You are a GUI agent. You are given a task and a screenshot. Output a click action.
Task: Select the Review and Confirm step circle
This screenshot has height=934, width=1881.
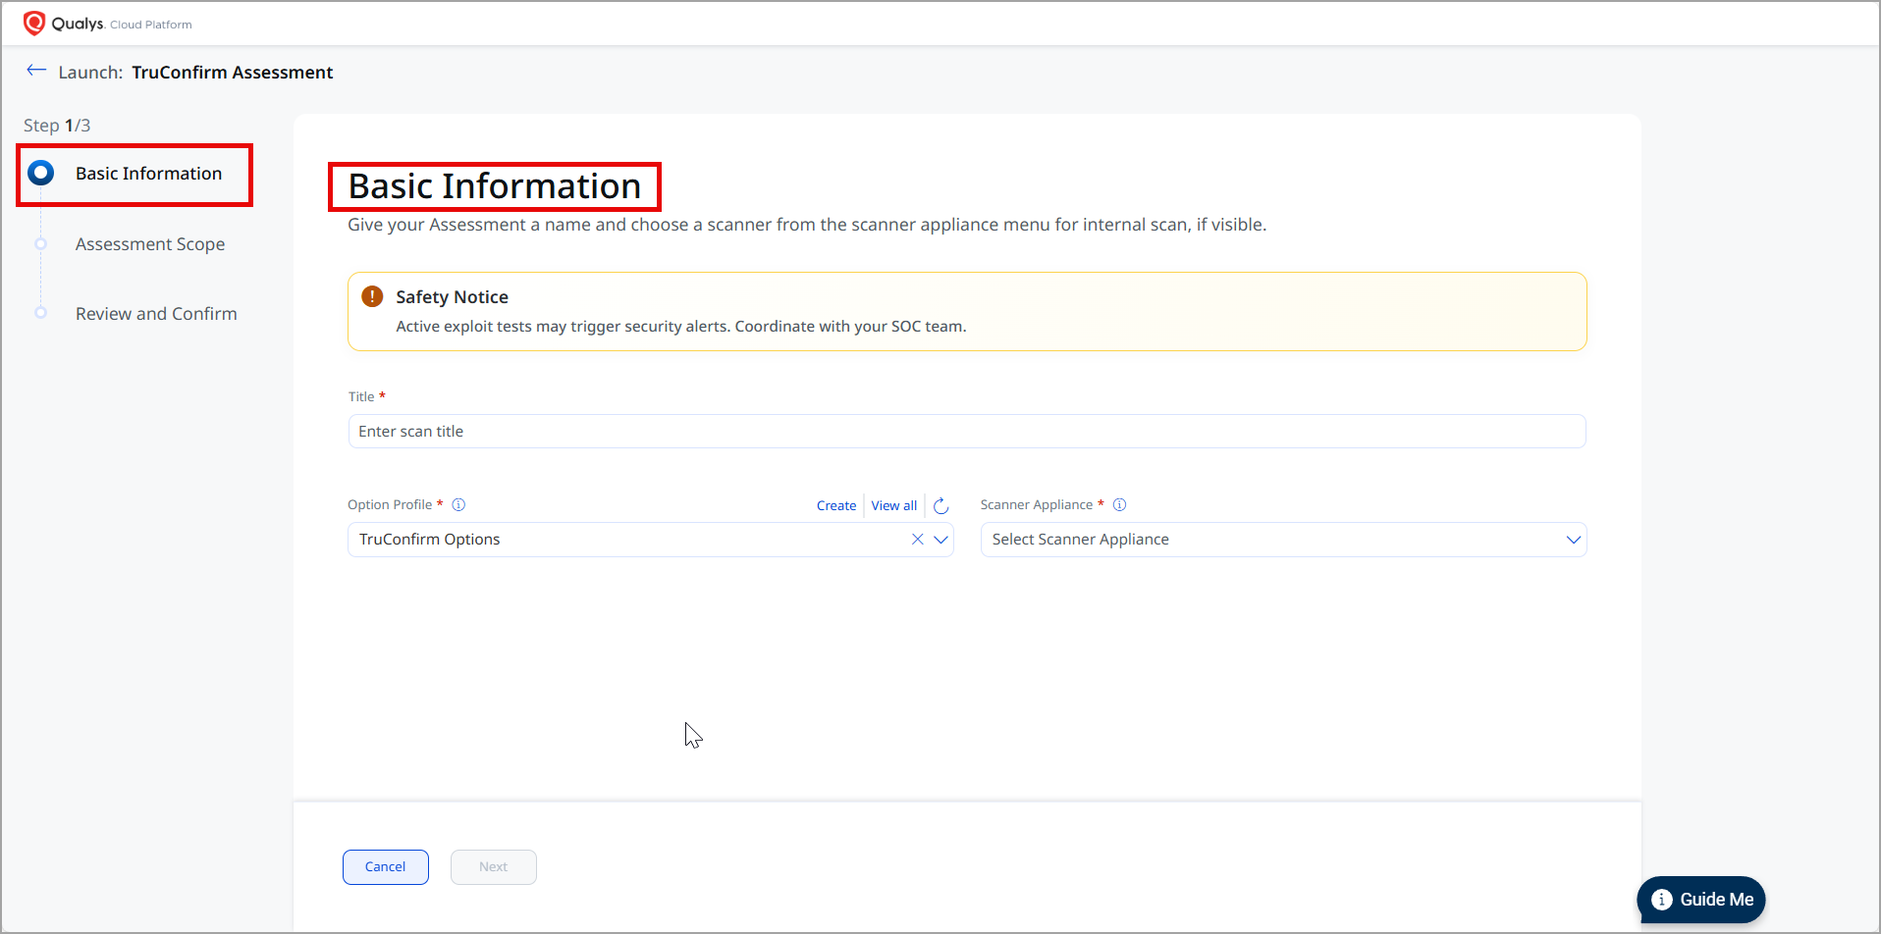pyautogui.click(x=40, y=314)
